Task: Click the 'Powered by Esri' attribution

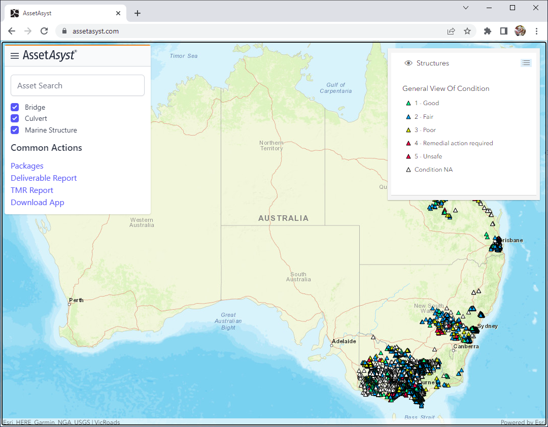Action: pyautogui.click(x=523, y=422)
